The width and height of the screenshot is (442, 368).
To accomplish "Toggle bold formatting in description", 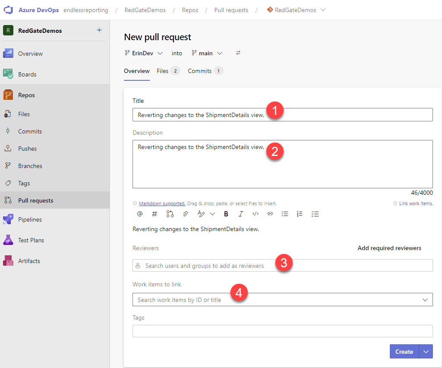I will tap(226, 214).
